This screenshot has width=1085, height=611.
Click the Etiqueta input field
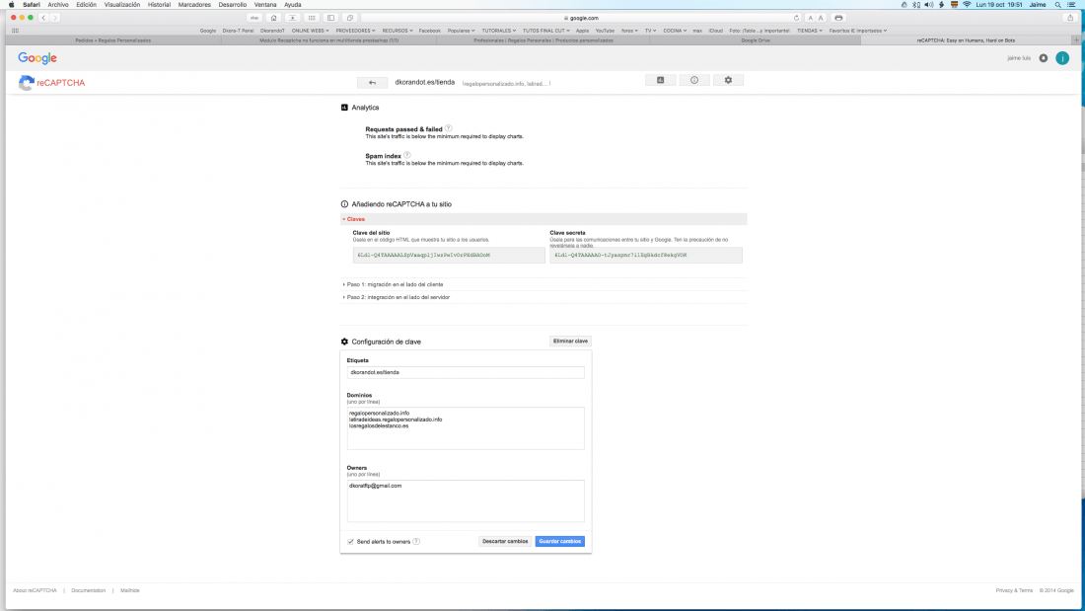tap(466, 373)
